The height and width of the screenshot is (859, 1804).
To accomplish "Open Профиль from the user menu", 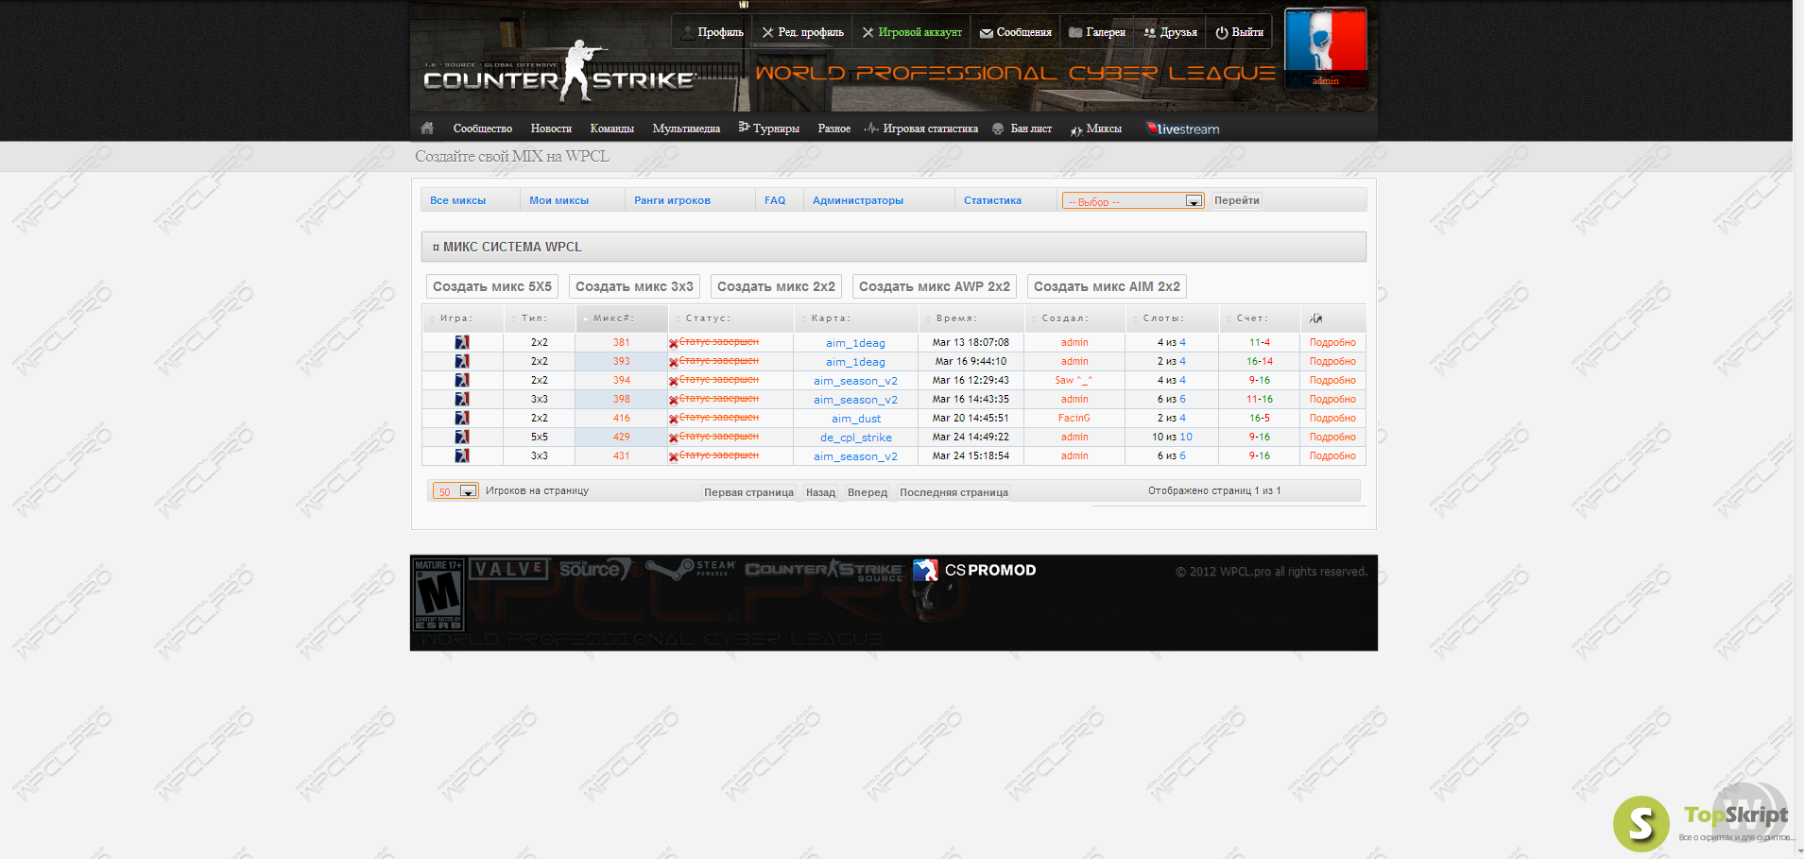I will 713,32.
